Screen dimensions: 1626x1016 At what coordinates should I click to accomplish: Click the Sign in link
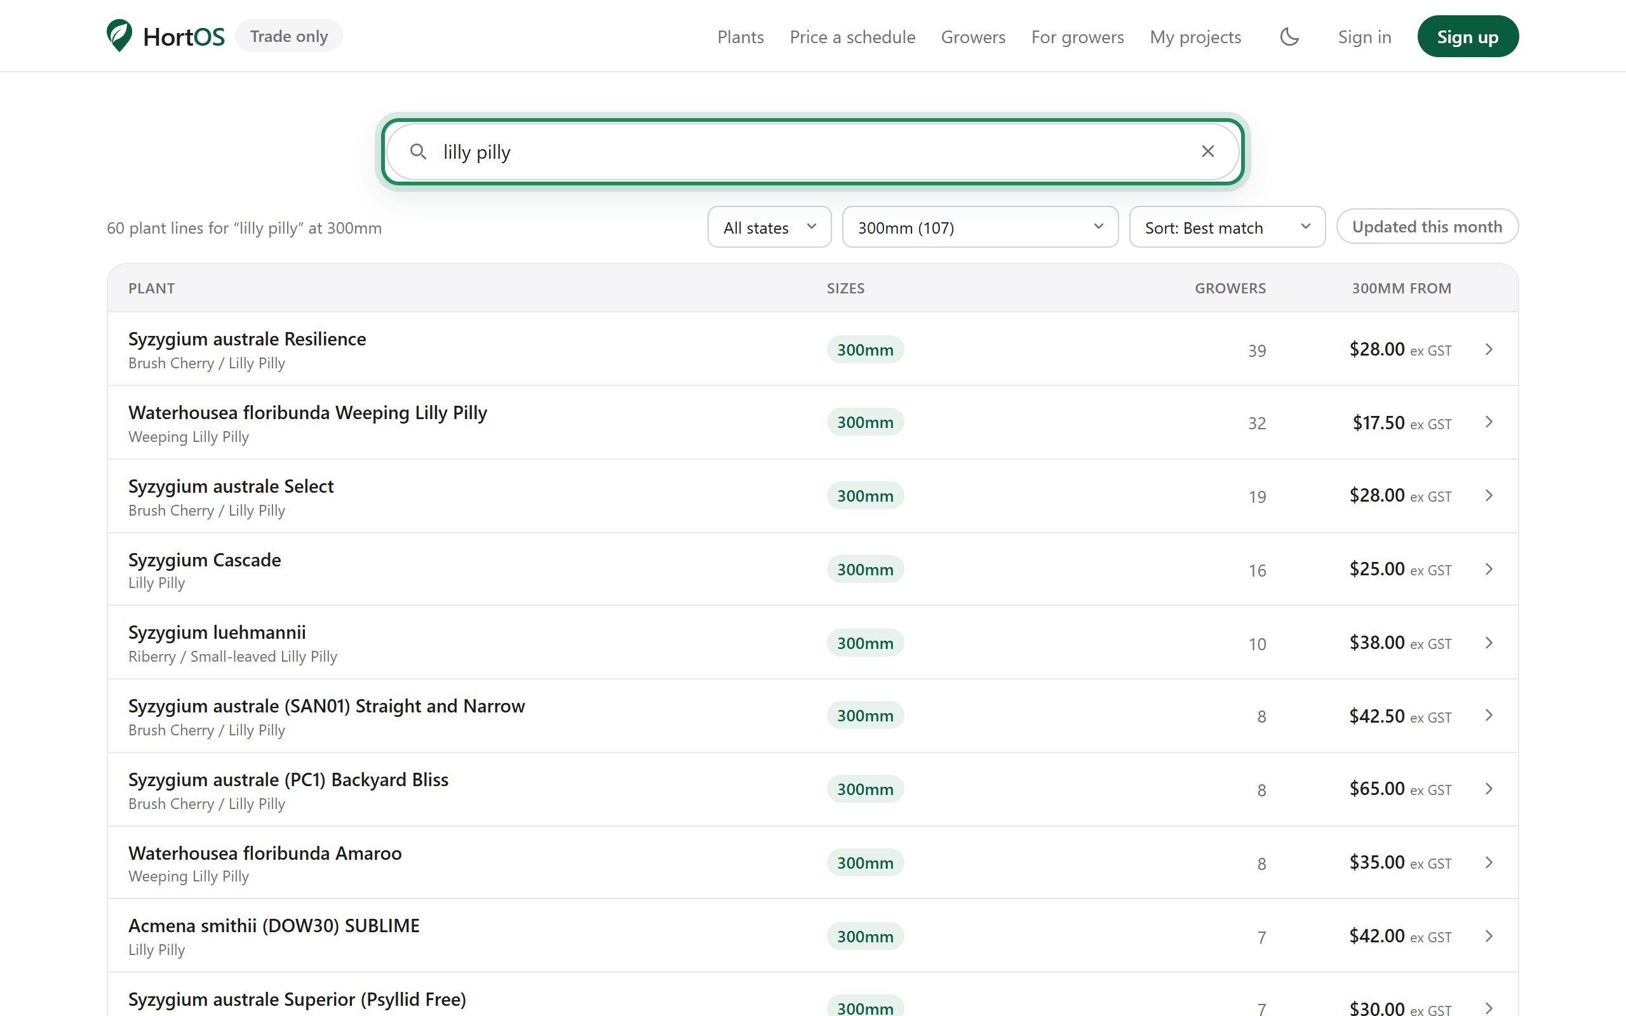coord(1364,37)
